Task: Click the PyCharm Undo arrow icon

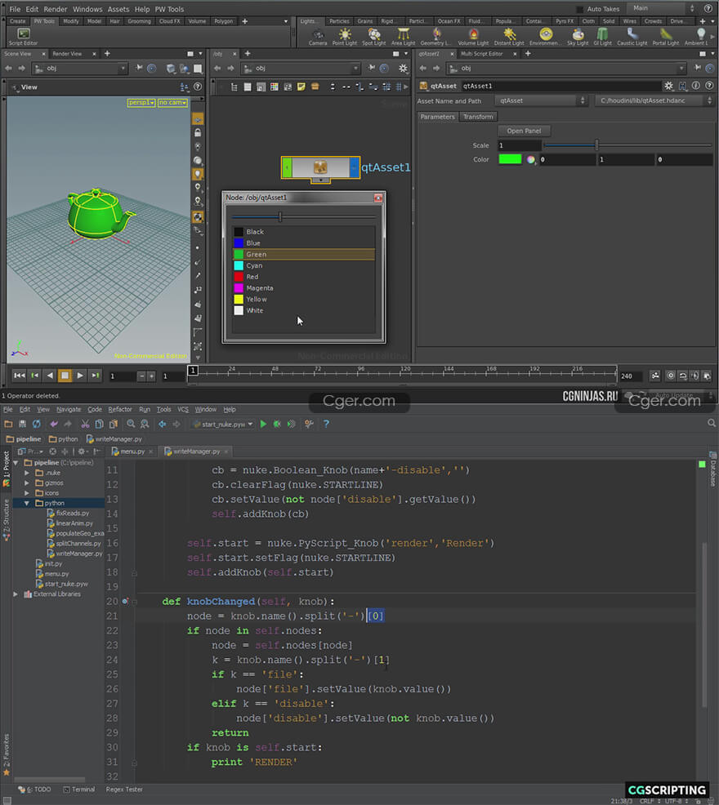Action: click(x=54, y=424)
